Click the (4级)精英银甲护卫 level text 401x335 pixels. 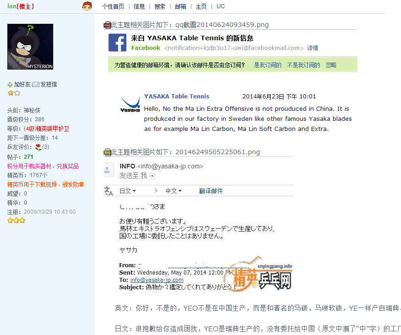pyautogui.click(x=46, y=129)
